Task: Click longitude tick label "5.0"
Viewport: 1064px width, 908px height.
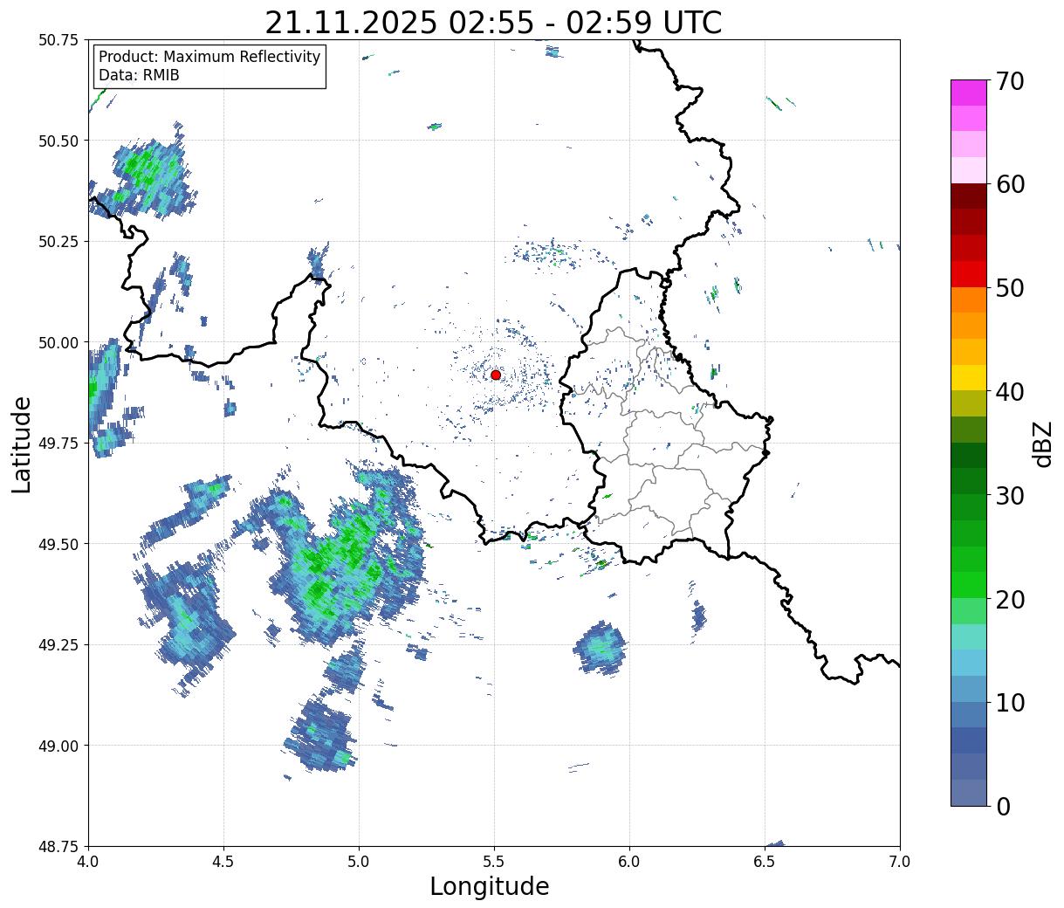Action: pyautogui.click(x=359, y=862)
